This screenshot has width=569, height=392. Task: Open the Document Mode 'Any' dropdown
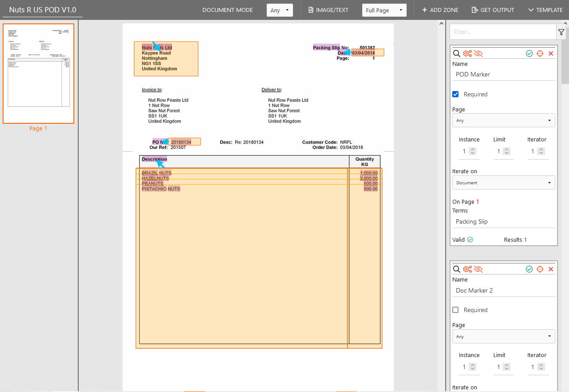[280, 10]
